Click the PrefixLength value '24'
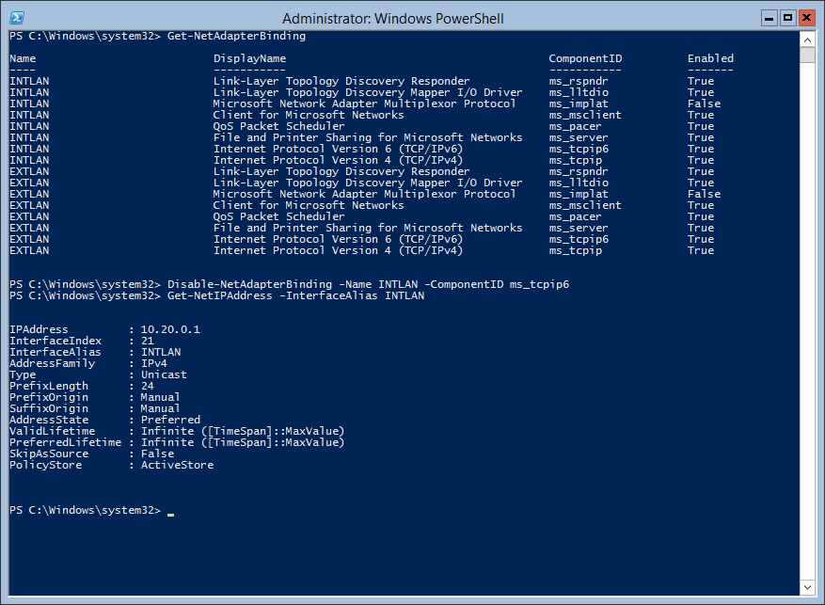This screenshot has height=605, width=825. 148,386
